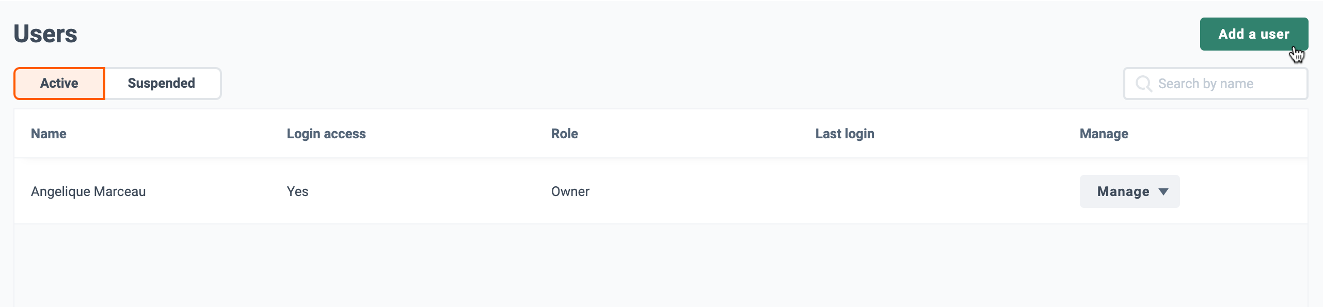1323x307 pixels.
Task: Click the Role column header
Action: pyautogui.click(x=564, y=134)
